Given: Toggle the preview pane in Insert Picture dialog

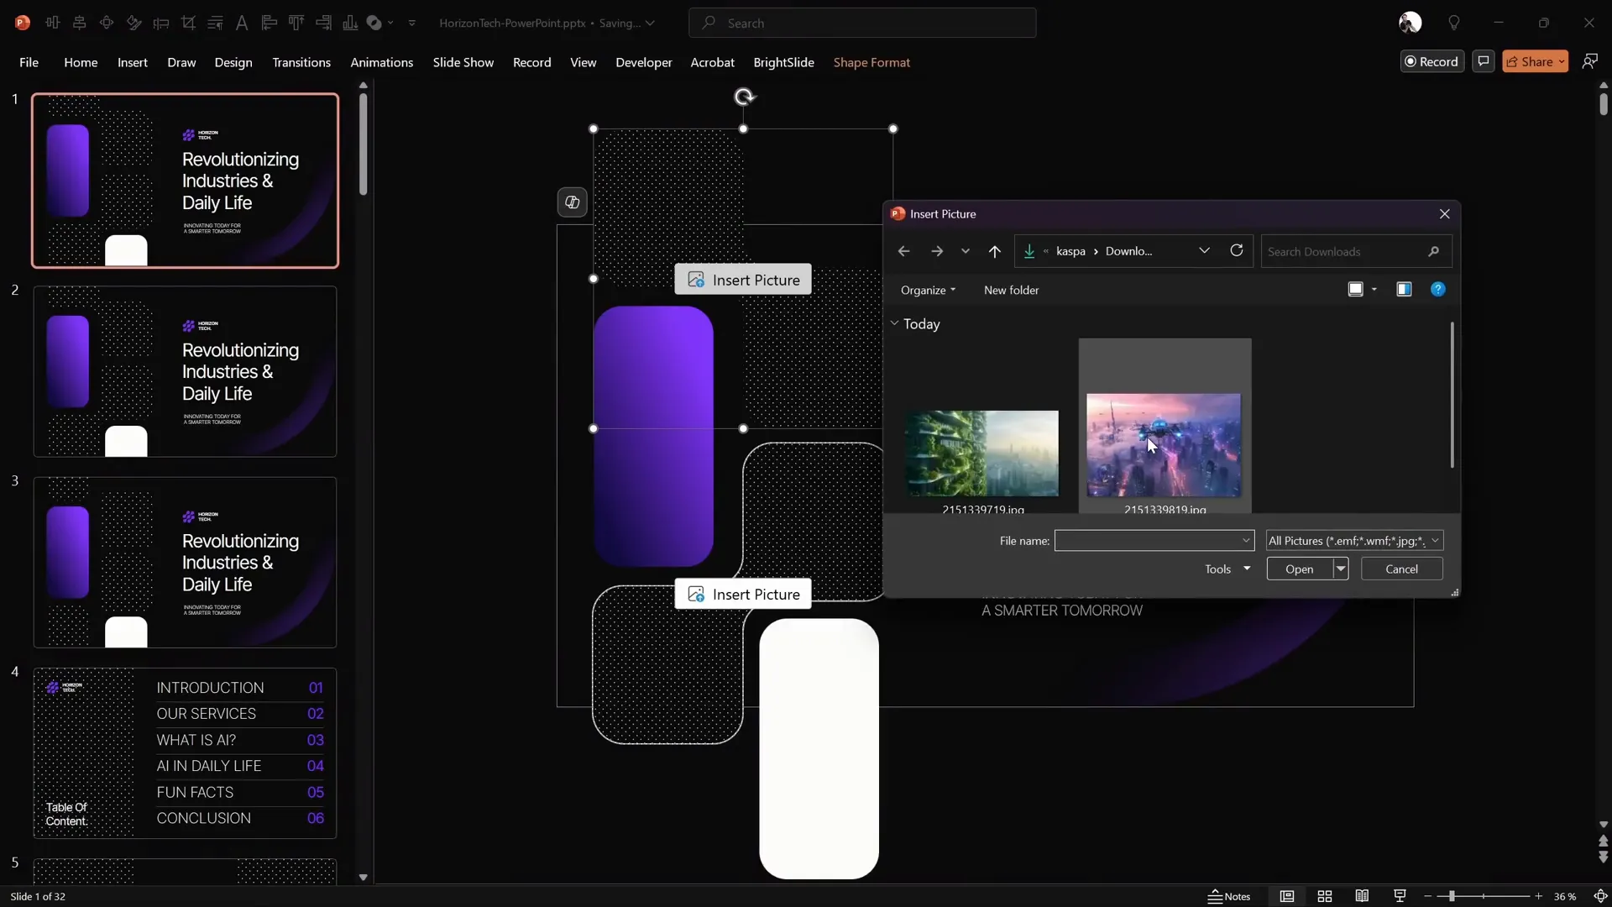Looking at the screenshot, I should pos(1404,289).
